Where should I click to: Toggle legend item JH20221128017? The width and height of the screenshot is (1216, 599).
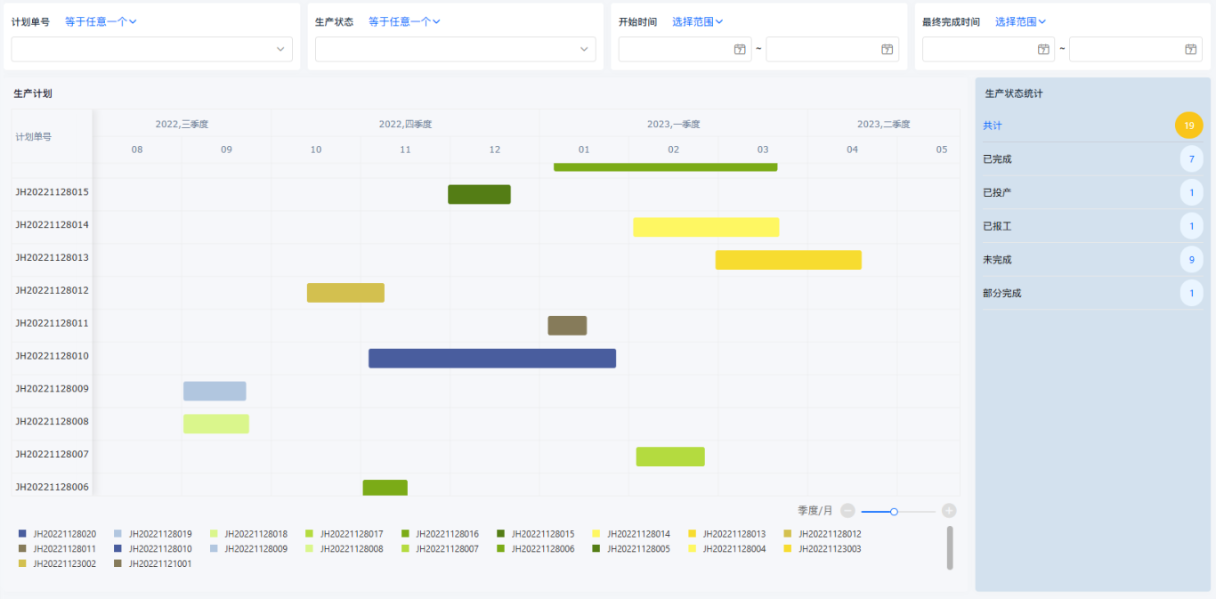pos(344,534)
